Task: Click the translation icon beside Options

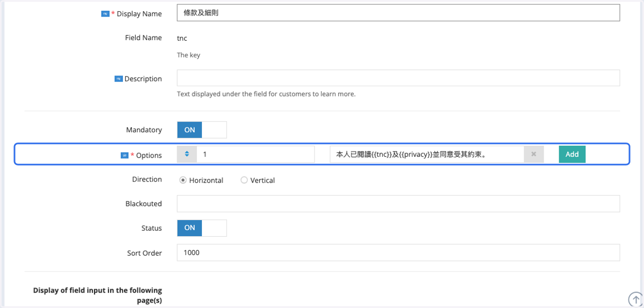Action: (125, 155)
